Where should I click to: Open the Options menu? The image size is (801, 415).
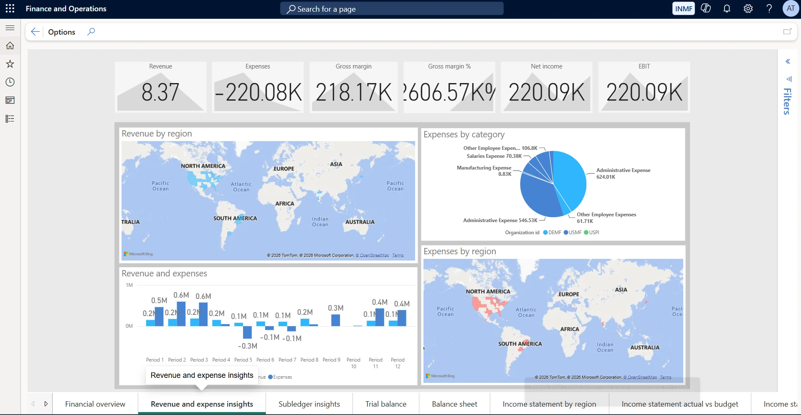(61, 32)
